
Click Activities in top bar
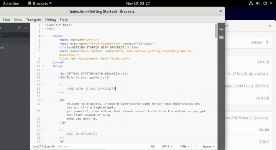[11, 3]
